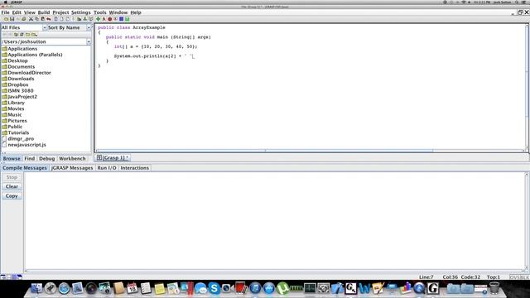Open the Settings menu
This screenshot has height=298, width=530.
[x=81, y=12]
